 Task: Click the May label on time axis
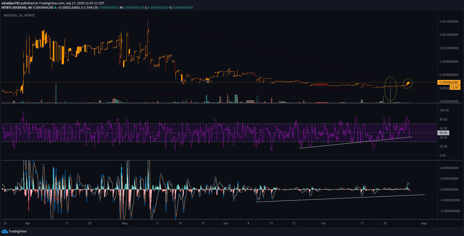[x=125, y=223]
